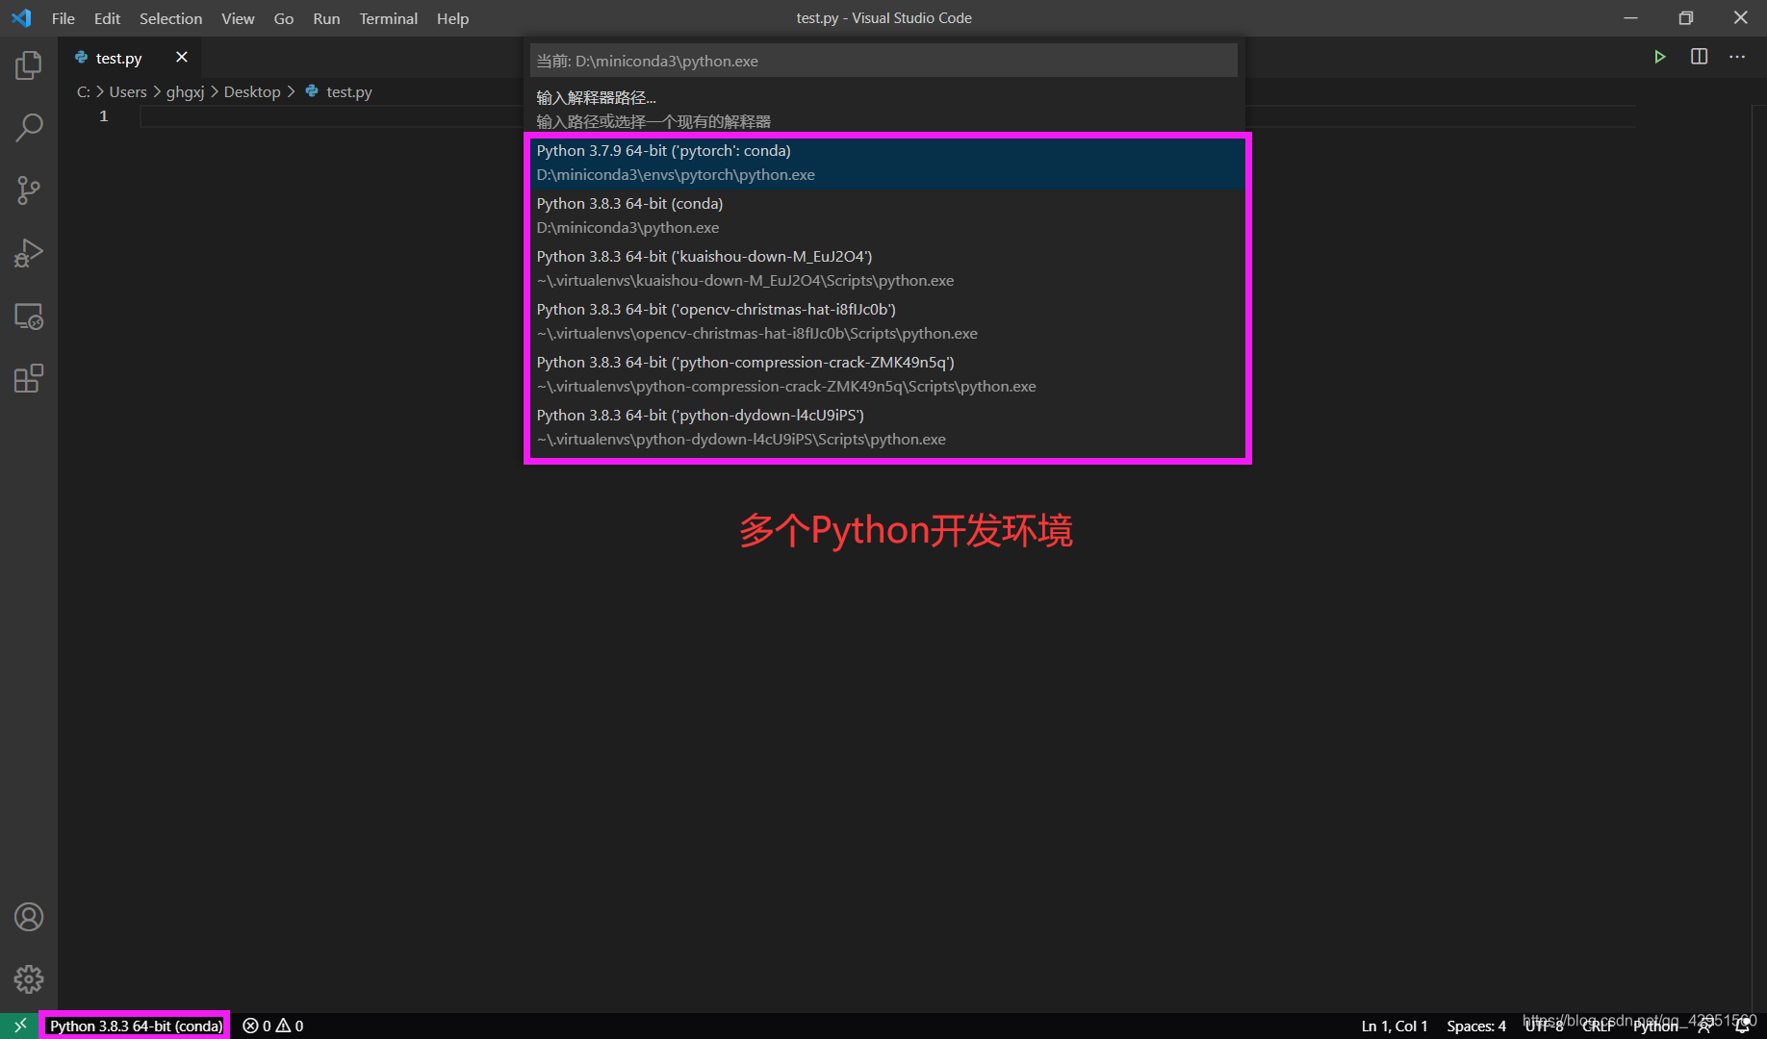This screenshot has height=1039, width=1767.
Task: Open the File menu
Action: pos(64,18)
